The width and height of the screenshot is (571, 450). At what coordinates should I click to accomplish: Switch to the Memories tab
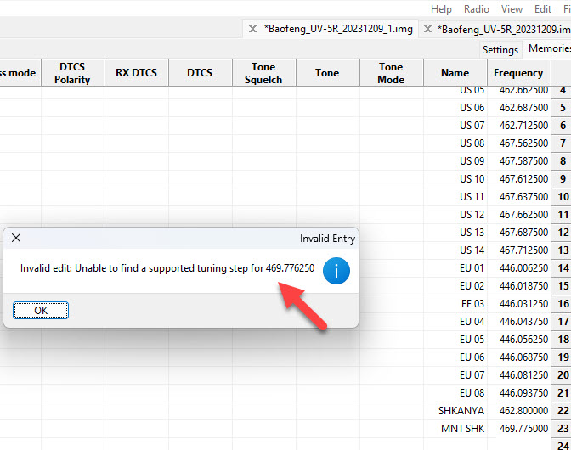coord(549,49)
